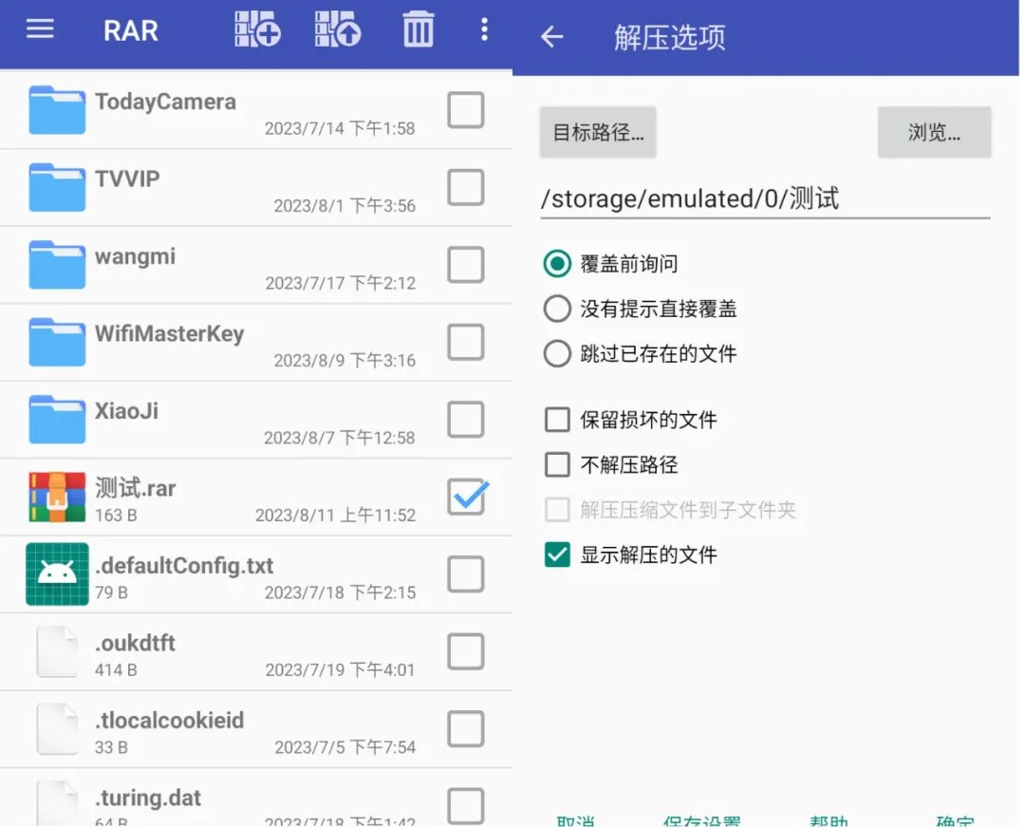Click the 浏览... button

(x=934, y=132)
